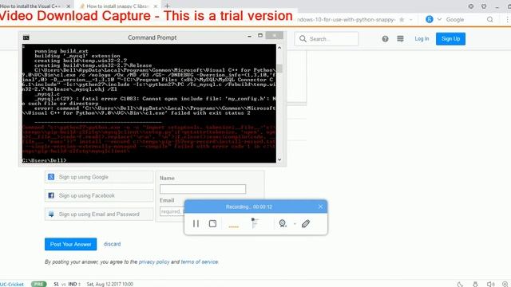511x287 pixels.
Task: Toggle the night mode moon icon
Action: tap(460, 284)
